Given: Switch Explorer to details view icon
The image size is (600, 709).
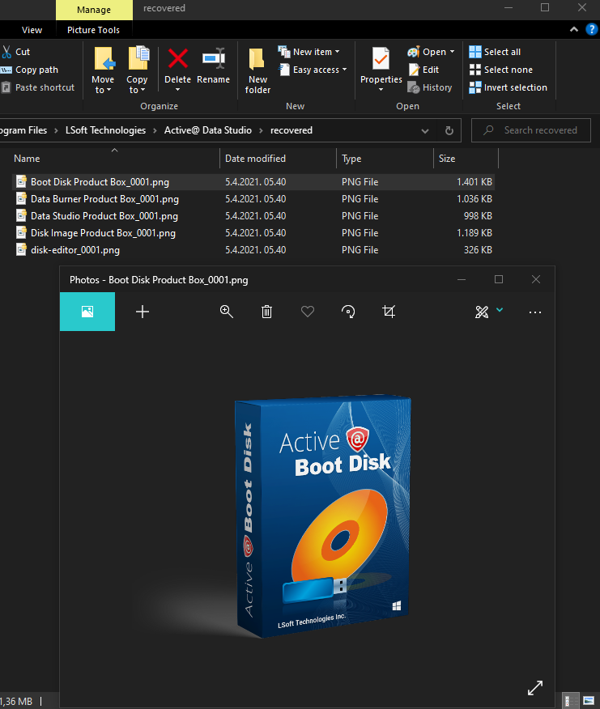Looking at the screenshot, I should click(x=571, y=701).
